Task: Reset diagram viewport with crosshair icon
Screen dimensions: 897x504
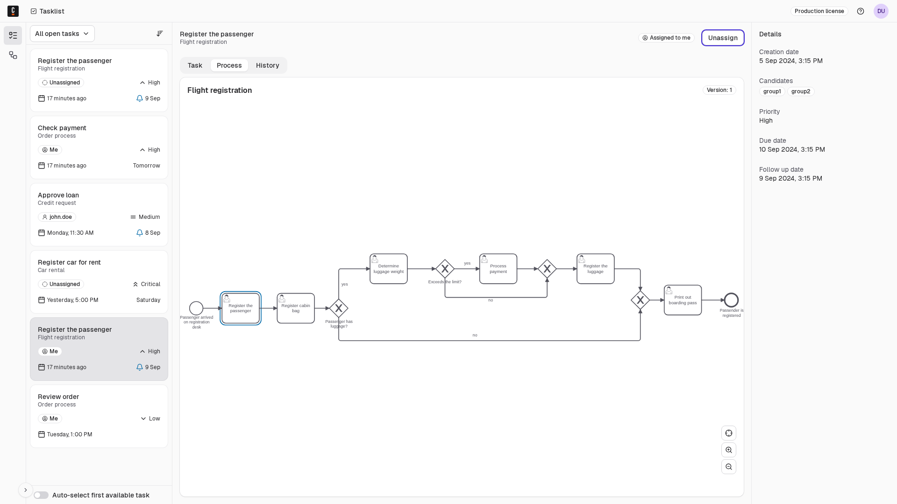Action: click(729, 433)
